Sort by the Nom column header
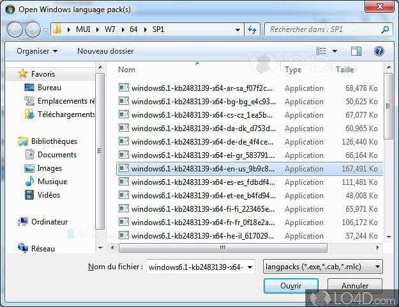Viewport: 399px width, 307px height. pyautogui.click(x=126, y=70)
